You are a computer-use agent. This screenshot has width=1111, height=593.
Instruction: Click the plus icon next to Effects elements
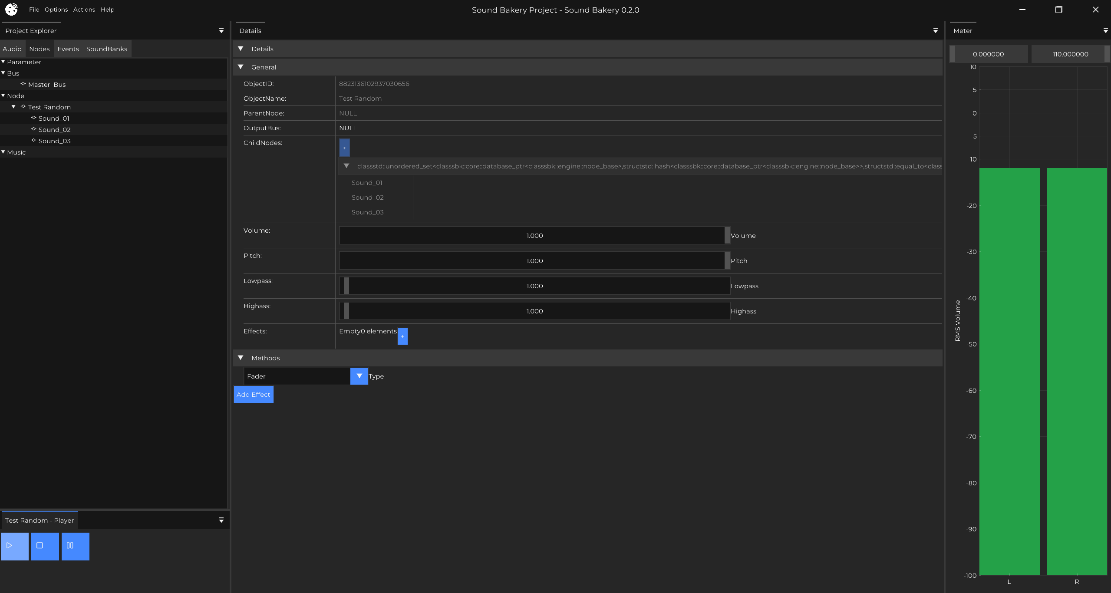point(402,336)
